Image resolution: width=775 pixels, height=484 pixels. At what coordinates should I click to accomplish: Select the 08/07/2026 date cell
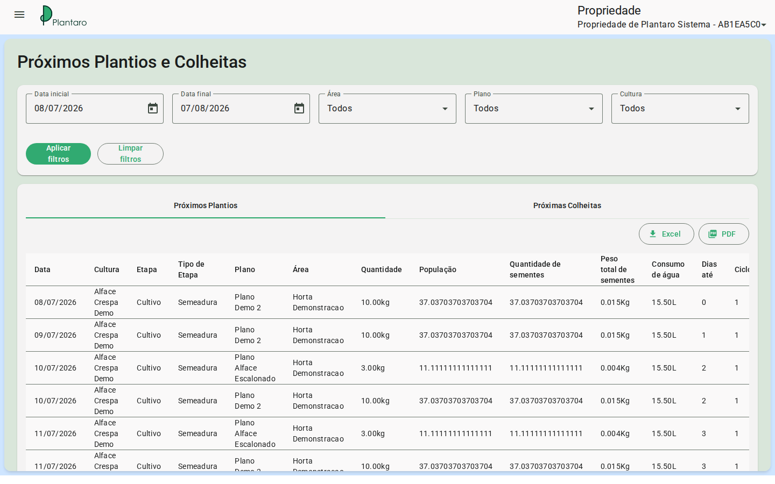point(55,302)
